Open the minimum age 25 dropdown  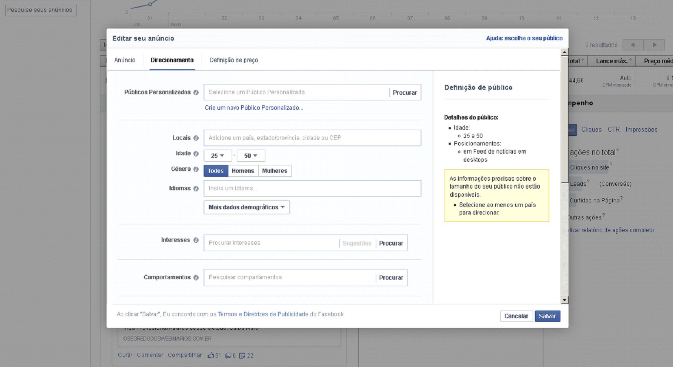tap(217, 156)
